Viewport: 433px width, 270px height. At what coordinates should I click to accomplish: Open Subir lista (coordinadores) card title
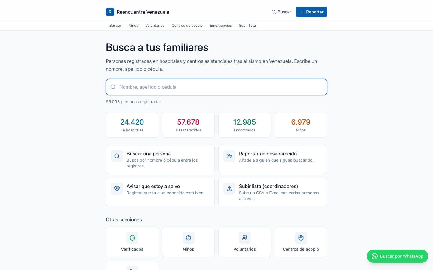[269, 186]
